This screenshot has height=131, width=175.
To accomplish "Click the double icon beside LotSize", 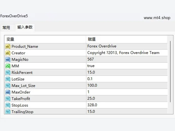I will [8, 79].
